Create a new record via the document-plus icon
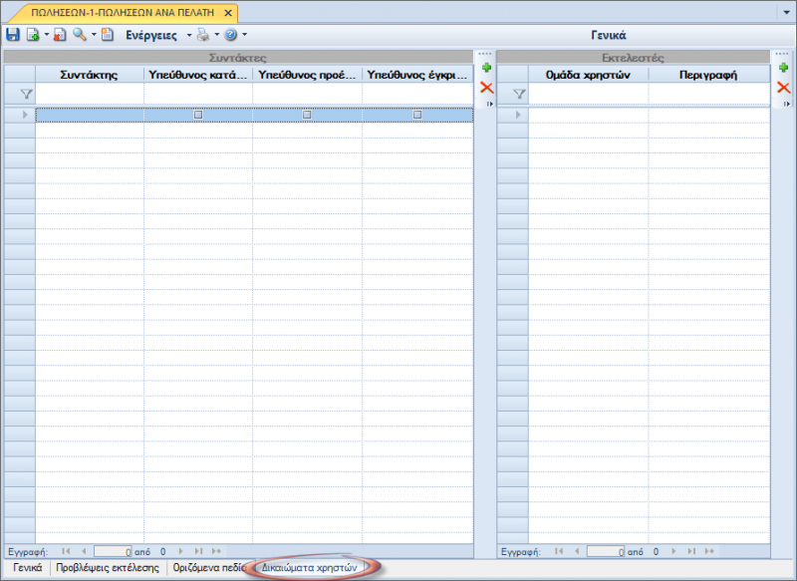The image size is (797, 581). 33,35
